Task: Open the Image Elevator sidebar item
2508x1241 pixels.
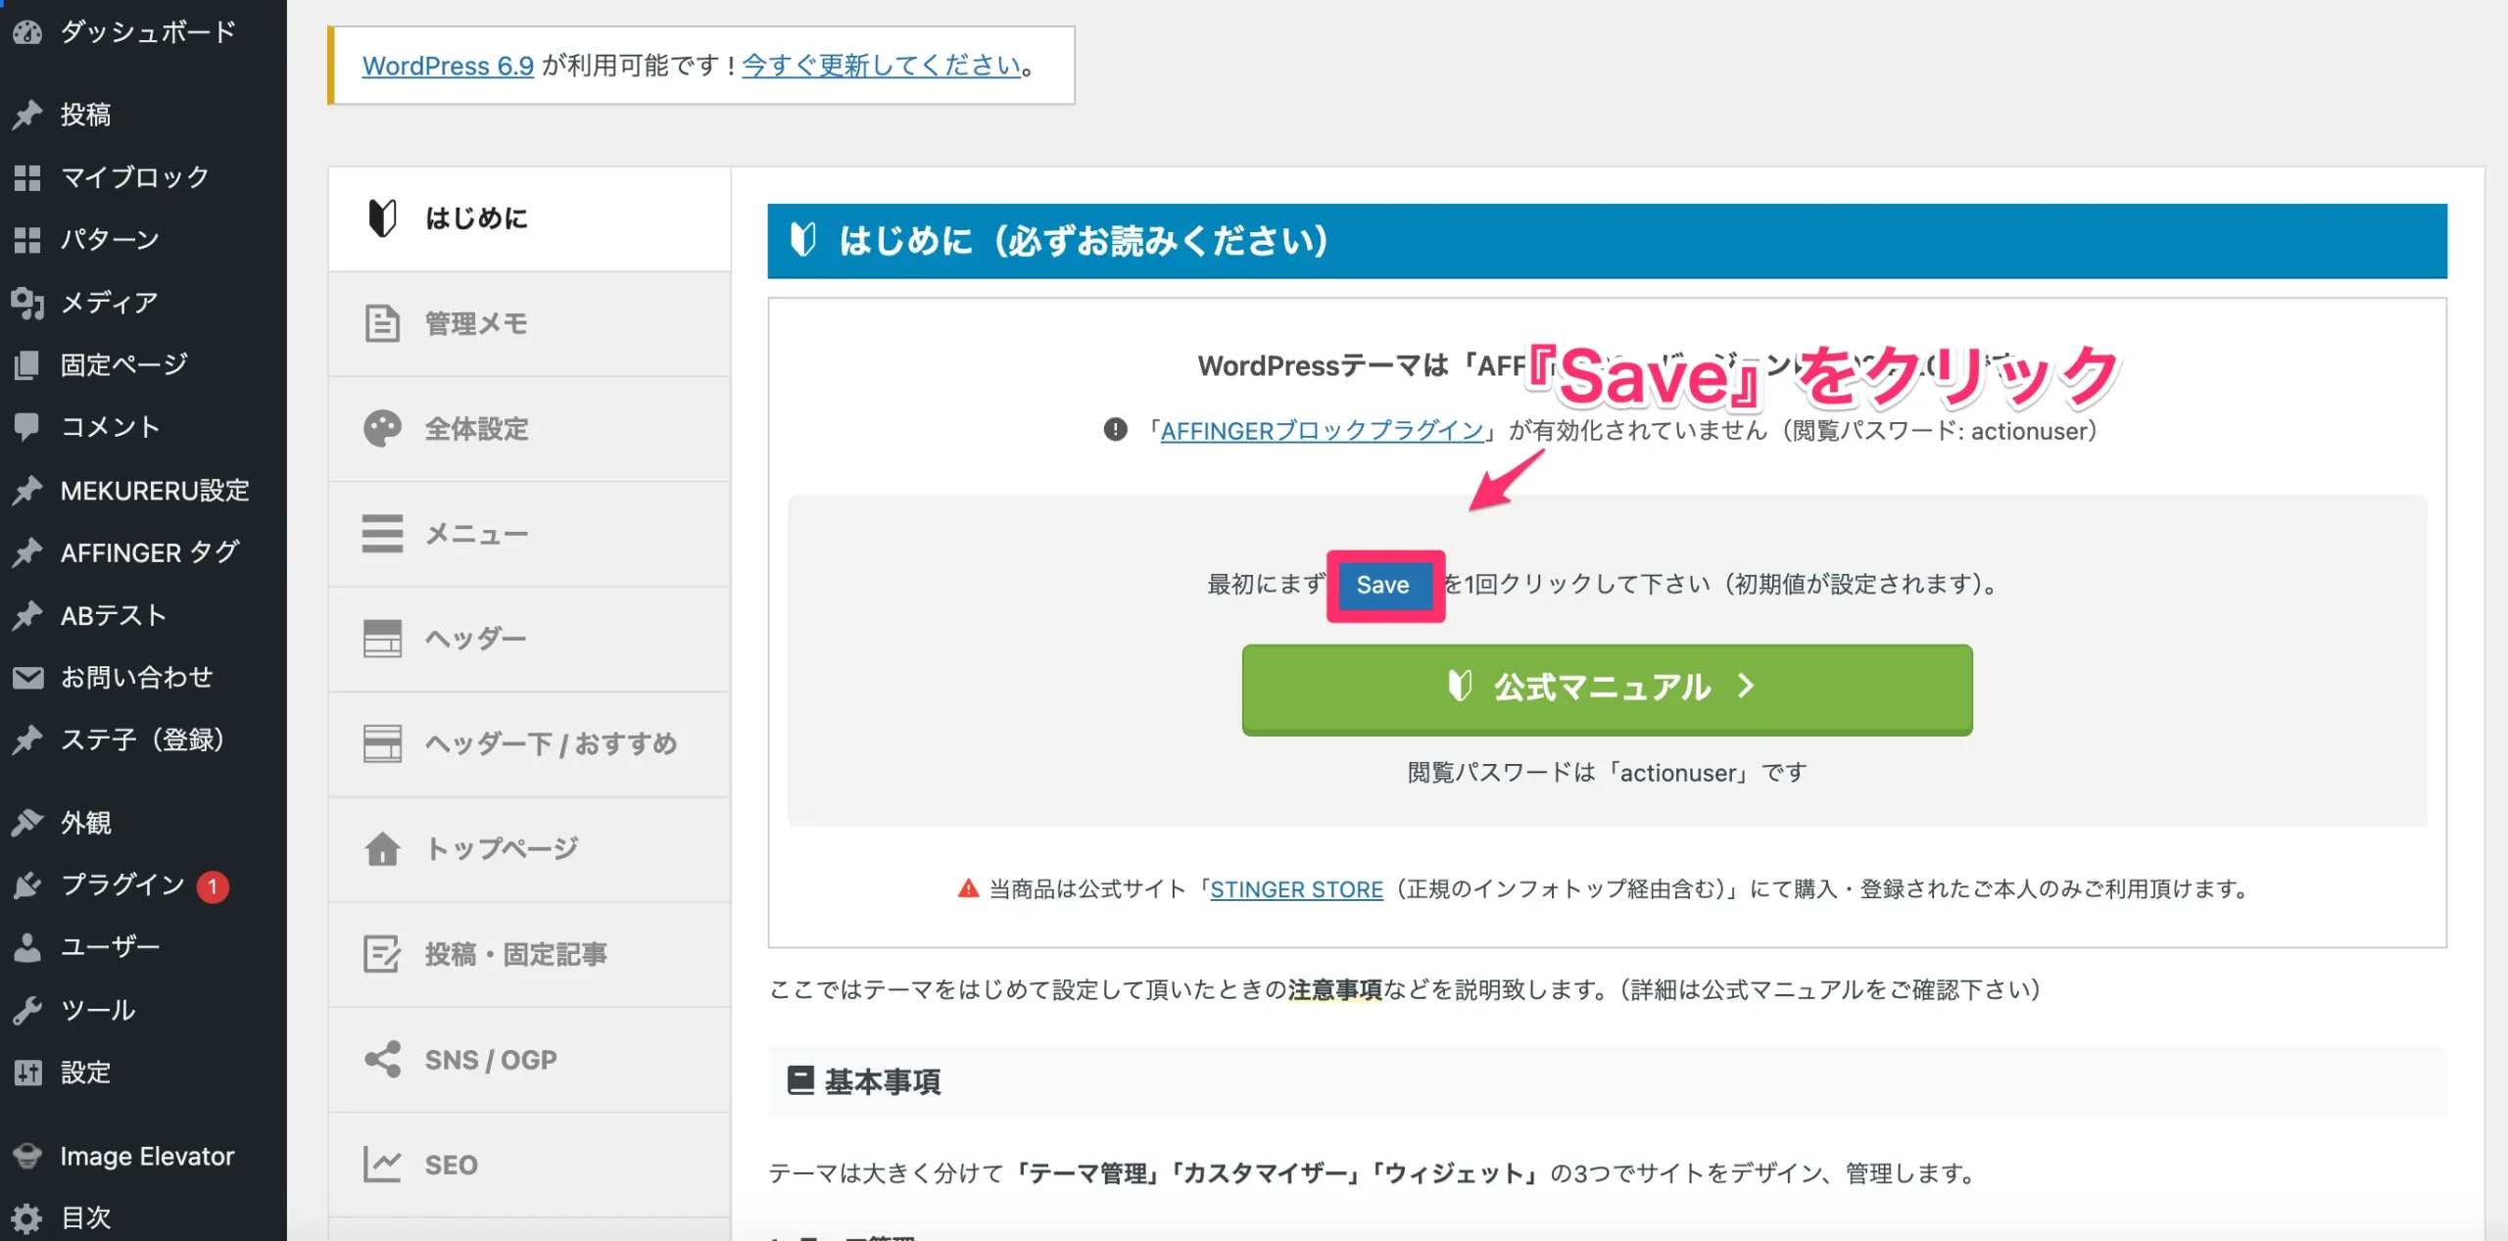Action: [147, 1157]
